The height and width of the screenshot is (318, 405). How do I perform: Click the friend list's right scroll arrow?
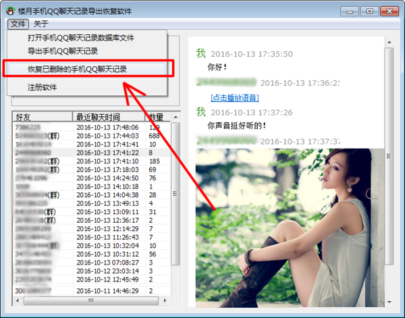coord(165,300)
